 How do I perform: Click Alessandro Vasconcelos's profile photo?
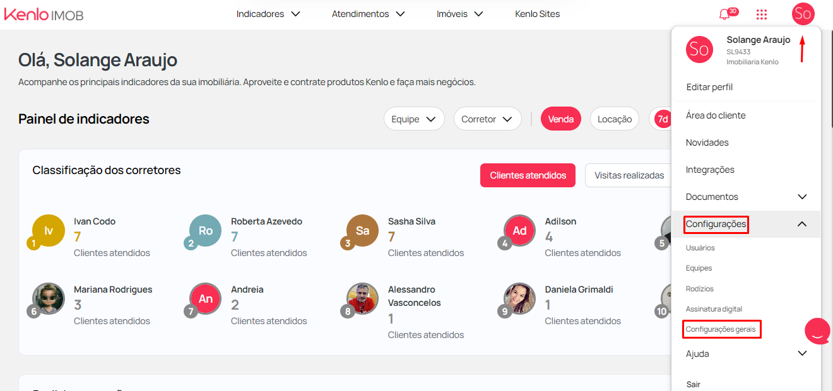point(363,299)
